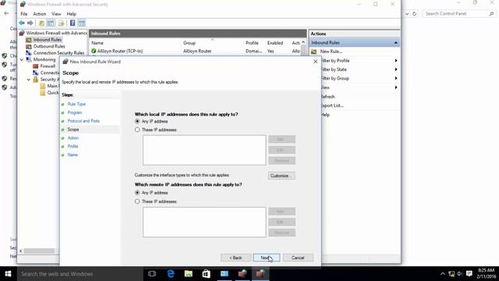Select remote These IP addresses radio
The image size is (499, 281).
(x=137, y=201)
